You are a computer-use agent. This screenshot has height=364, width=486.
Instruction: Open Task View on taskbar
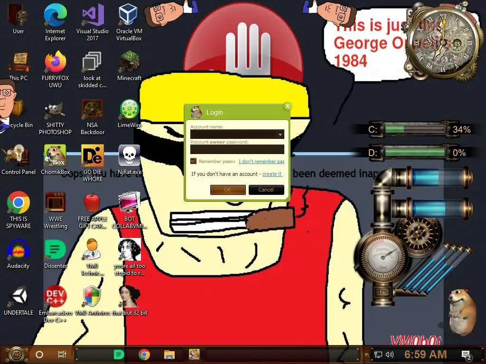pyautogui.click(x=62, y=355)
